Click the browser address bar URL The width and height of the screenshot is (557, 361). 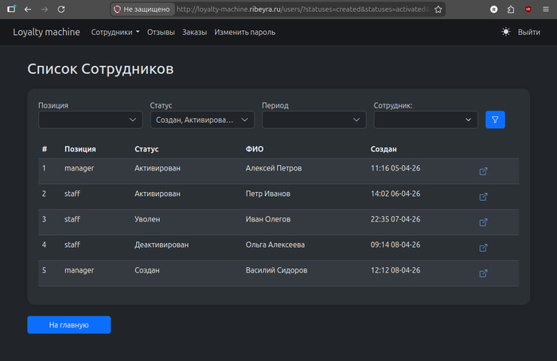click(302, 9)
